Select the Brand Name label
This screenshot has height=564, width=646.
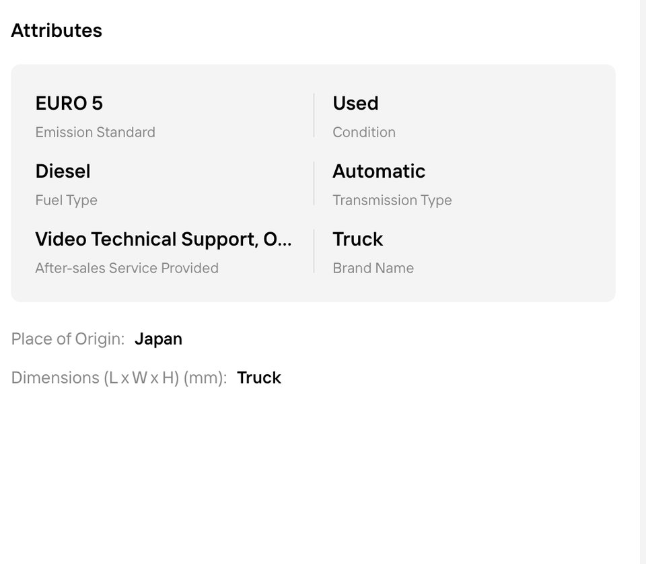coord(373,268)
